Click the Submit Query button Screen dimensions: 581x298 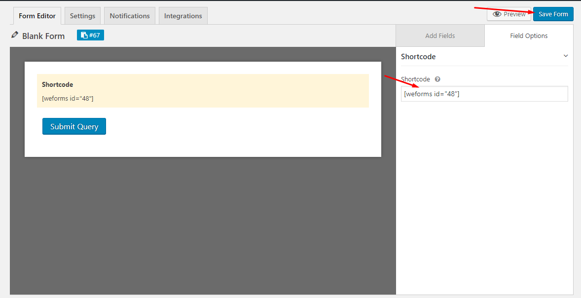click(74, 126)
